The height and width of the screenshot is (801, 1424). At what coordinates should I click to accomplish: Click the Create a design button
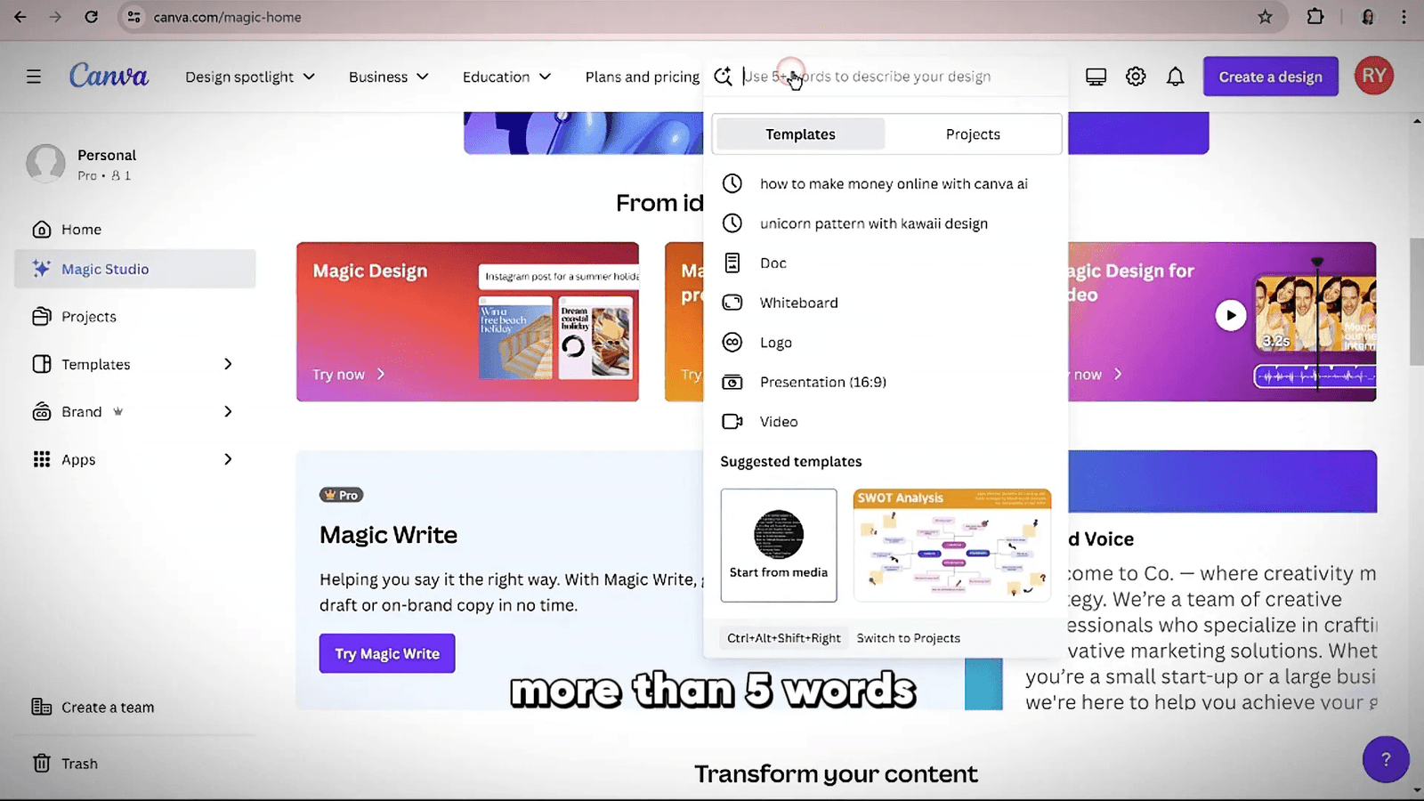[1270, 77]
